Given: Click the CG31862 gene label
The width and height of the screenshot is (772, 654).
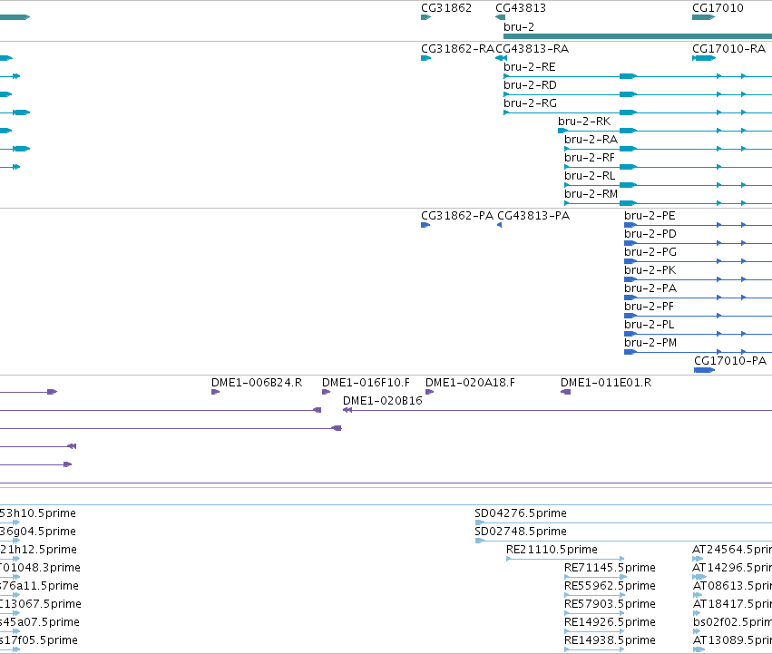Looking at the screenshot, I should coord(446,8).
